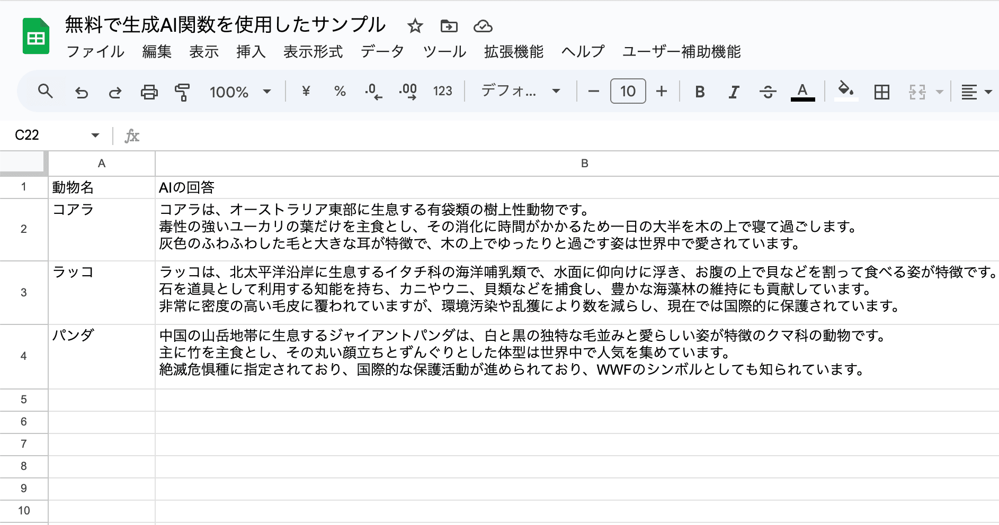Star the spreadsheet

coord(414,25)
